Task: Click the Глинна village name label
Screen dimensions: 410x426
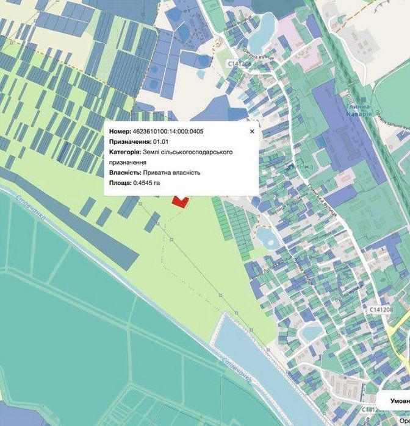Action: (300, 166)
